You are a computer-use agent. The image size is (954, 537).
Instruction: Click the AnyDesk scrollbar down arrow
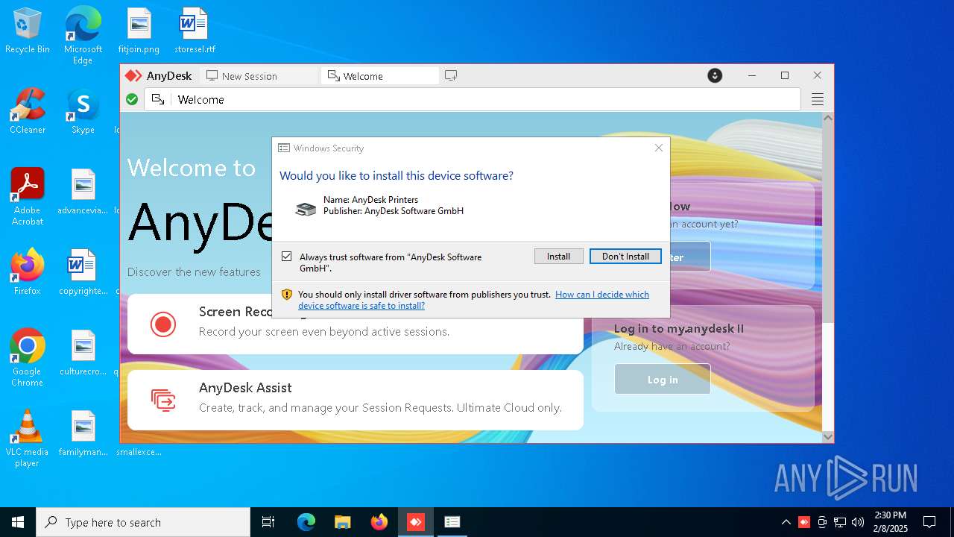pos(828,436)
